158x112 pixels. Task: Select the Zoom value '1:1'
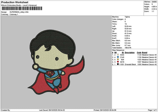point(153,11)
